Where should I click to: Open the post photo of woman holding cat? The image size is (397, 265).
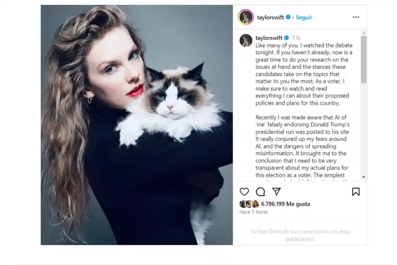pos(137,125)
